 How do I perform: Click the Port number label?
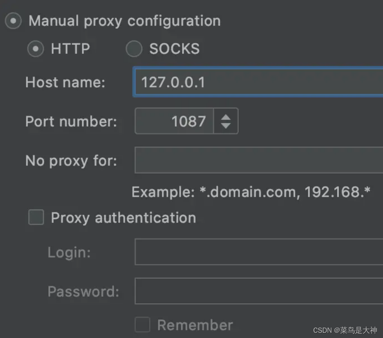coord(72,121)
